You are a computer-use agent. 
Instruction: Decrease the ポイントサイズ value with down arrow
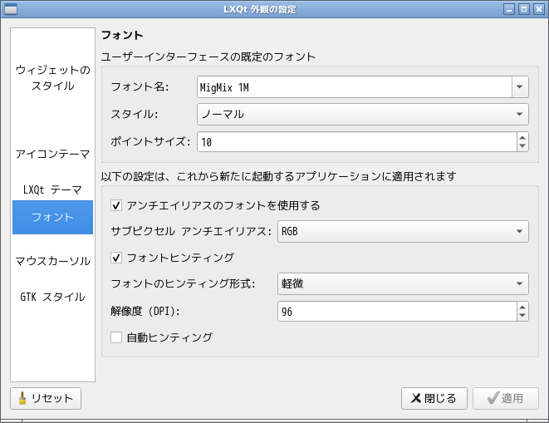pos(522,146)
